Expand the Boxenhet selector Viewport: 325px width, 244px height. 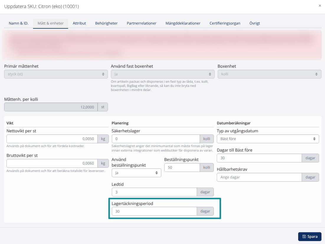coord(269,74)
